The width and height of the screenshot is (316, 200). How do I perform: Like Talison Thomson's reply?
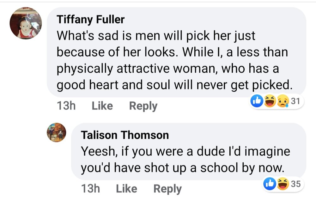tap(126, 189)
